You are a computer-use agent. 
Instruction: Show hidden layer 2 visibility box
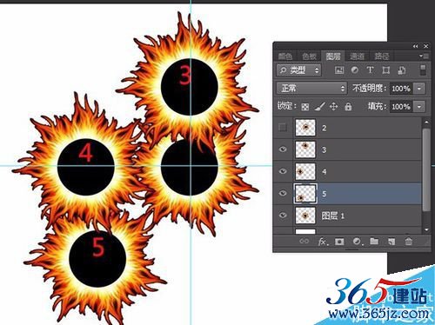(x=283, y=128)
